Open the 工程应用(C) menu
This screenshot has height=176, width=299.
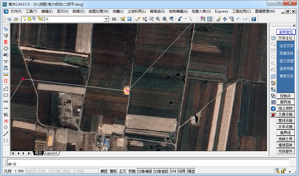point(242,11)
